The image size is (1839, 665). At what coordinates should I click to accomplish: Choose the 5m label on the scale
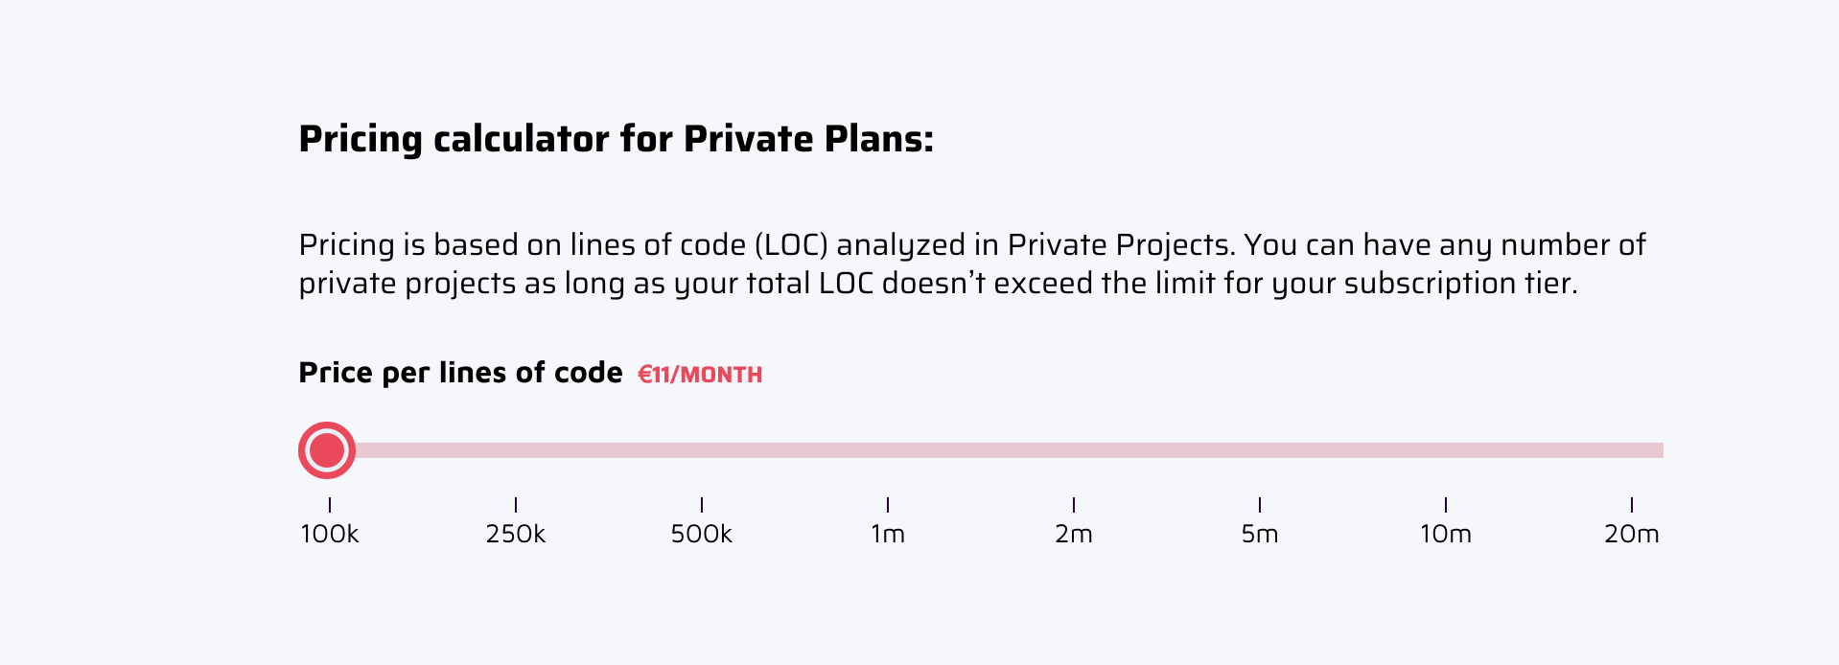coord(1259,535)
